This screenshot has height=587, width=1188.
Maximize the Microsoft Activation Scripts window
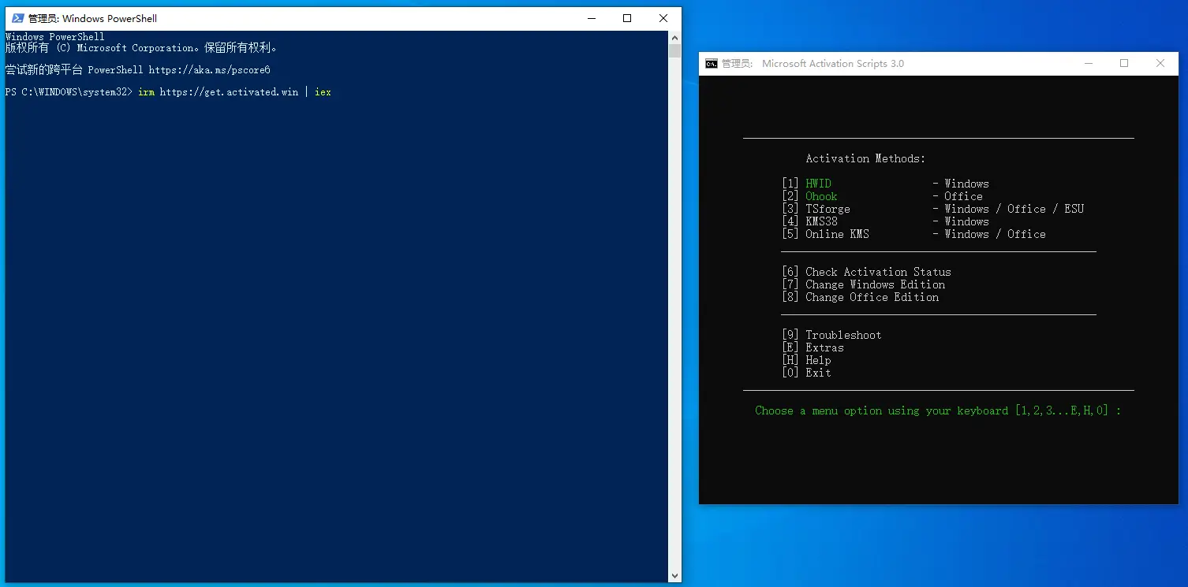(1124, 64)
